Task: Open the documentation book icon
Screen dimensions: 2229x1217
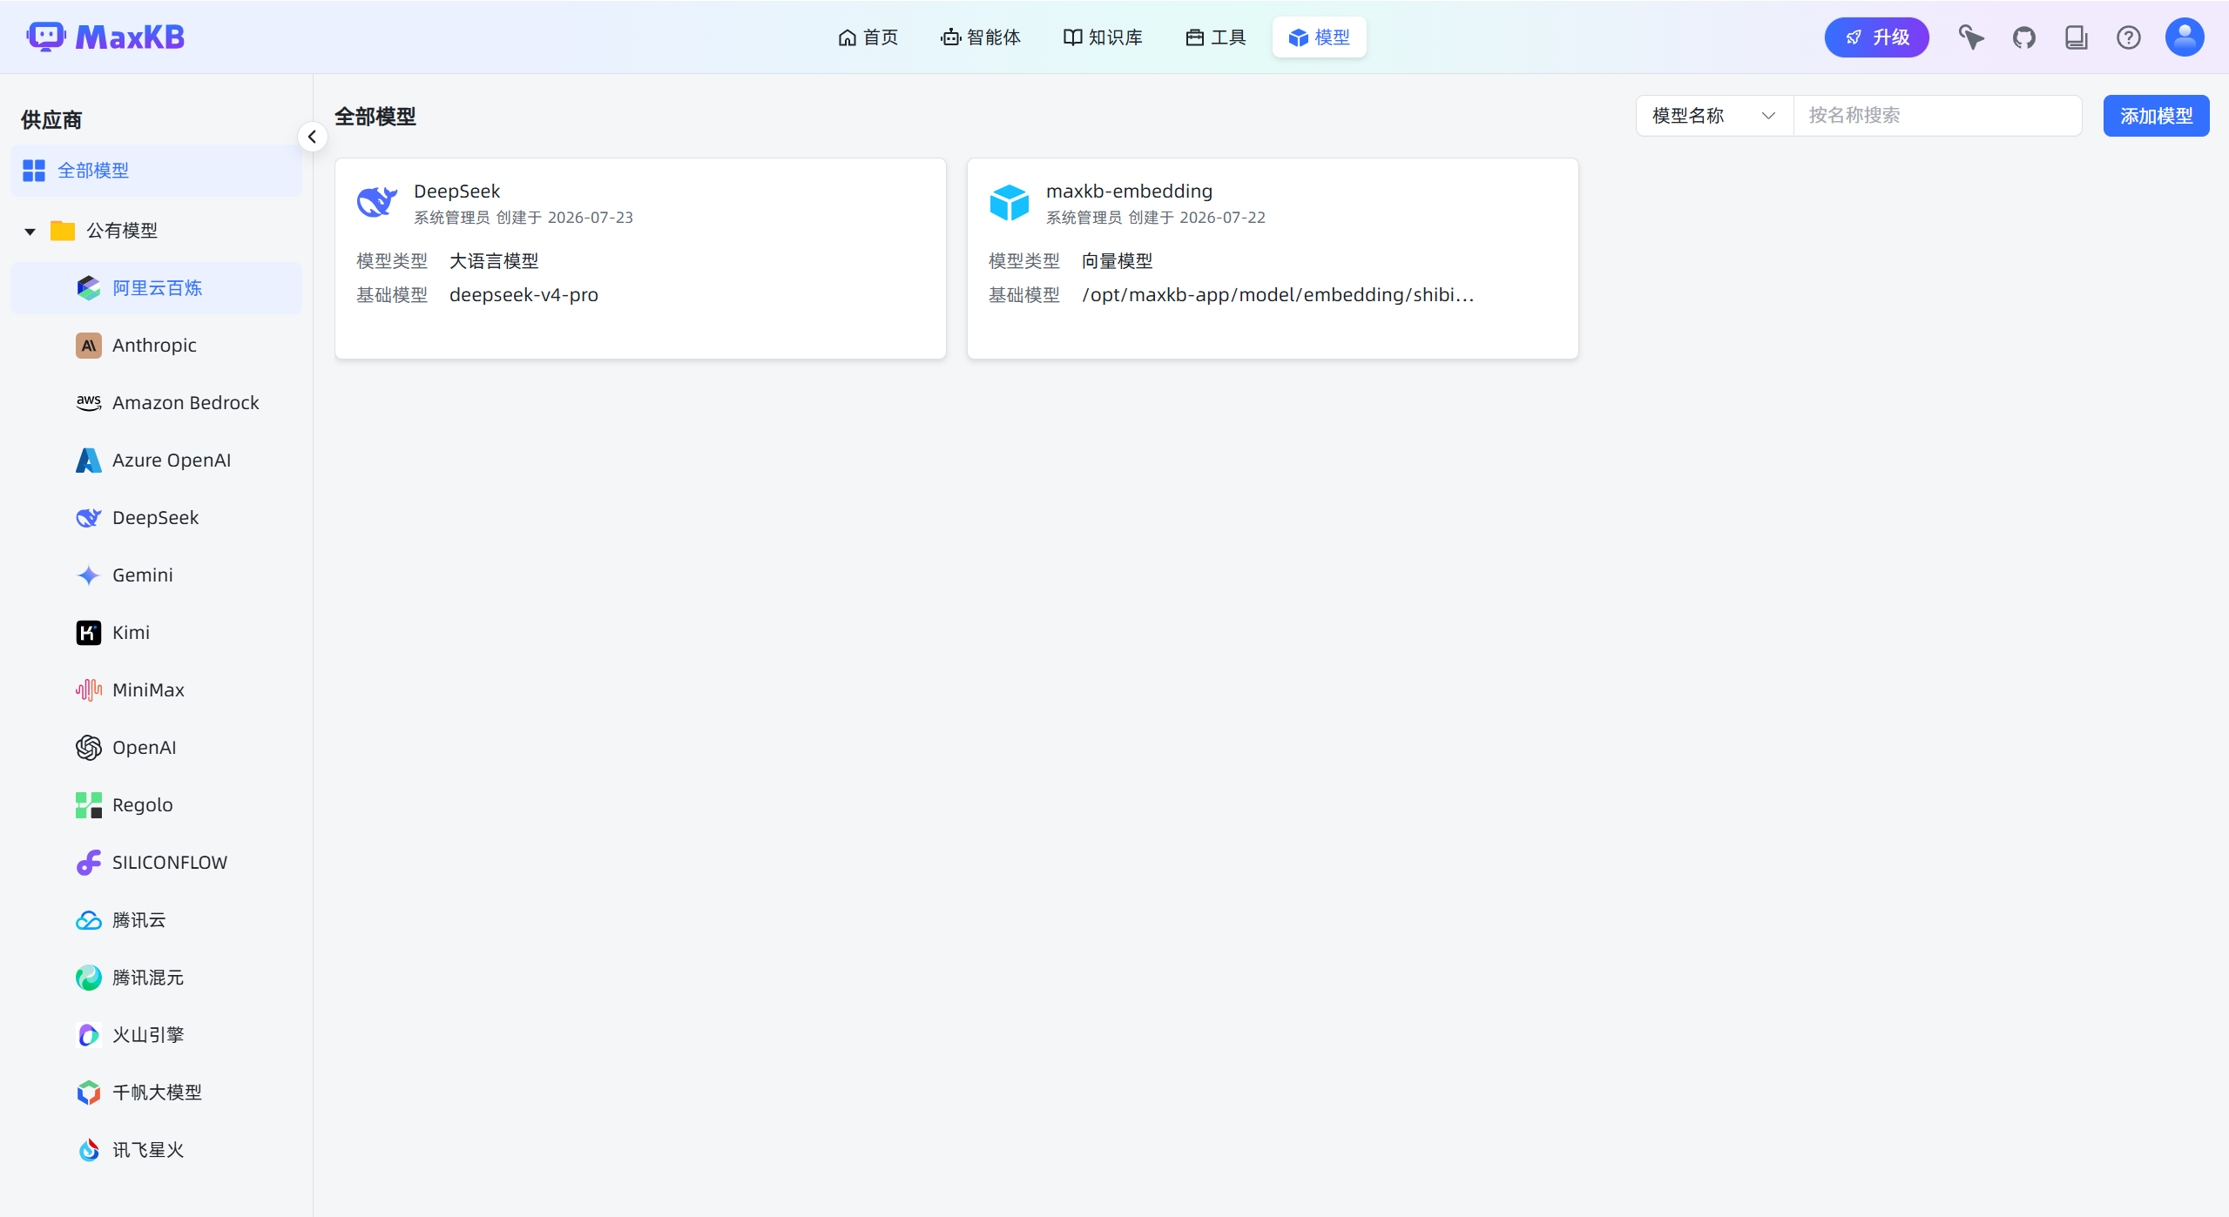Action: (2076, 37)
